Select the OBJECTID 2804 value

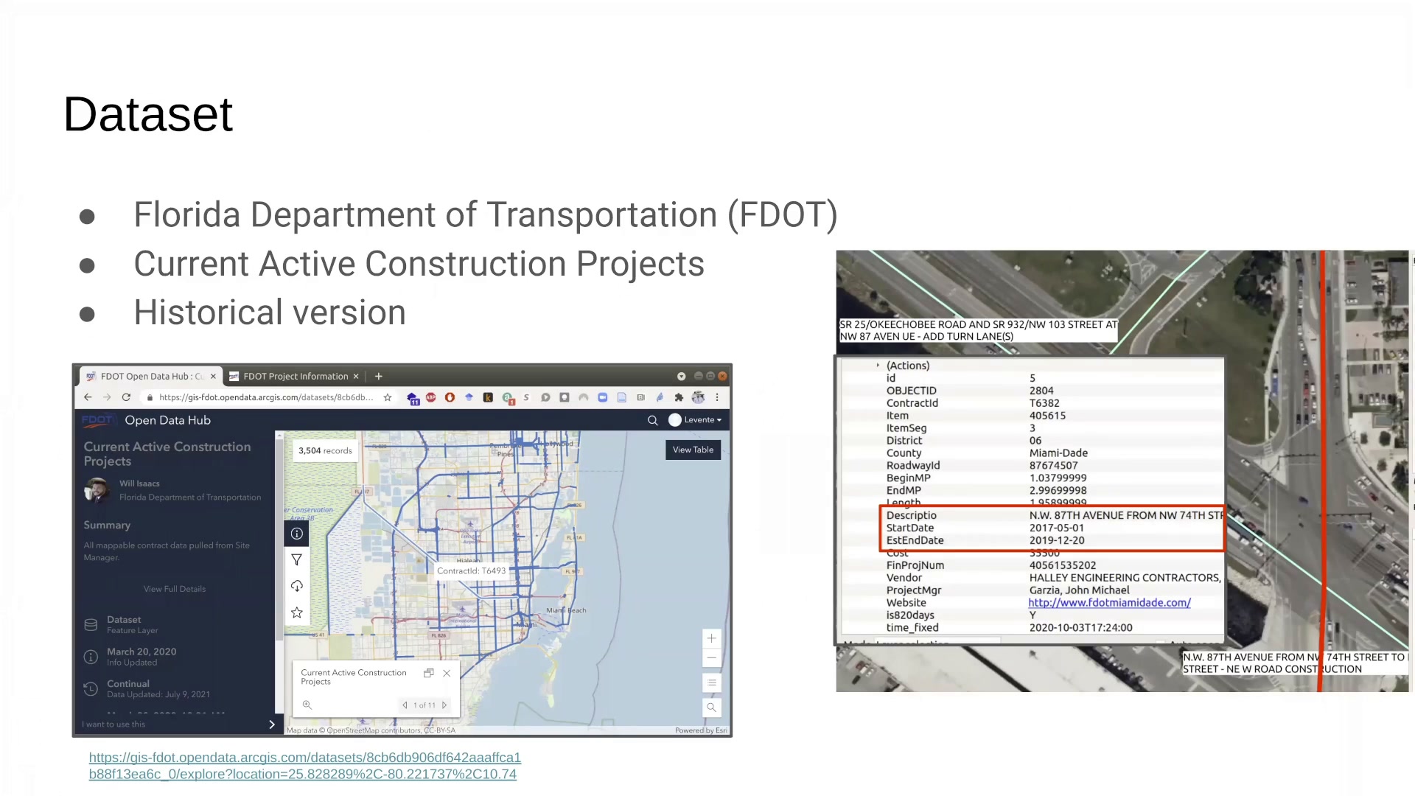1041,391
